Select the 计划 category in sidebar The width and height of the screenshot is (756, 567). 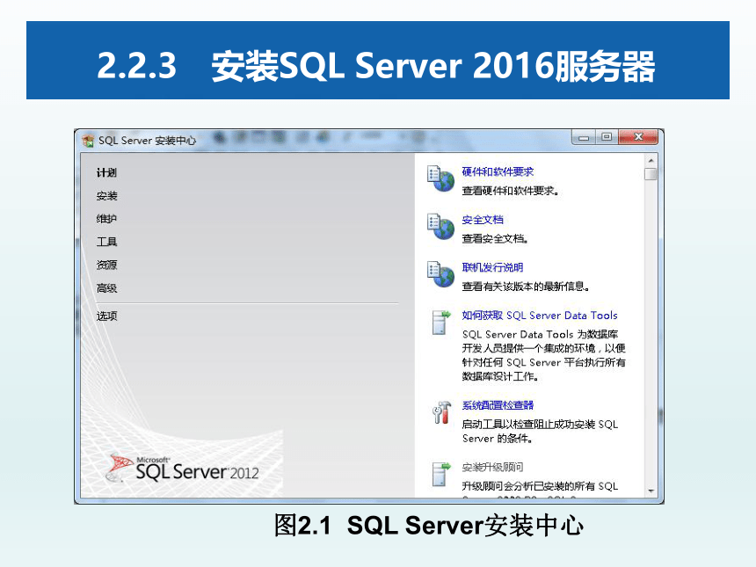click(106, 172)
